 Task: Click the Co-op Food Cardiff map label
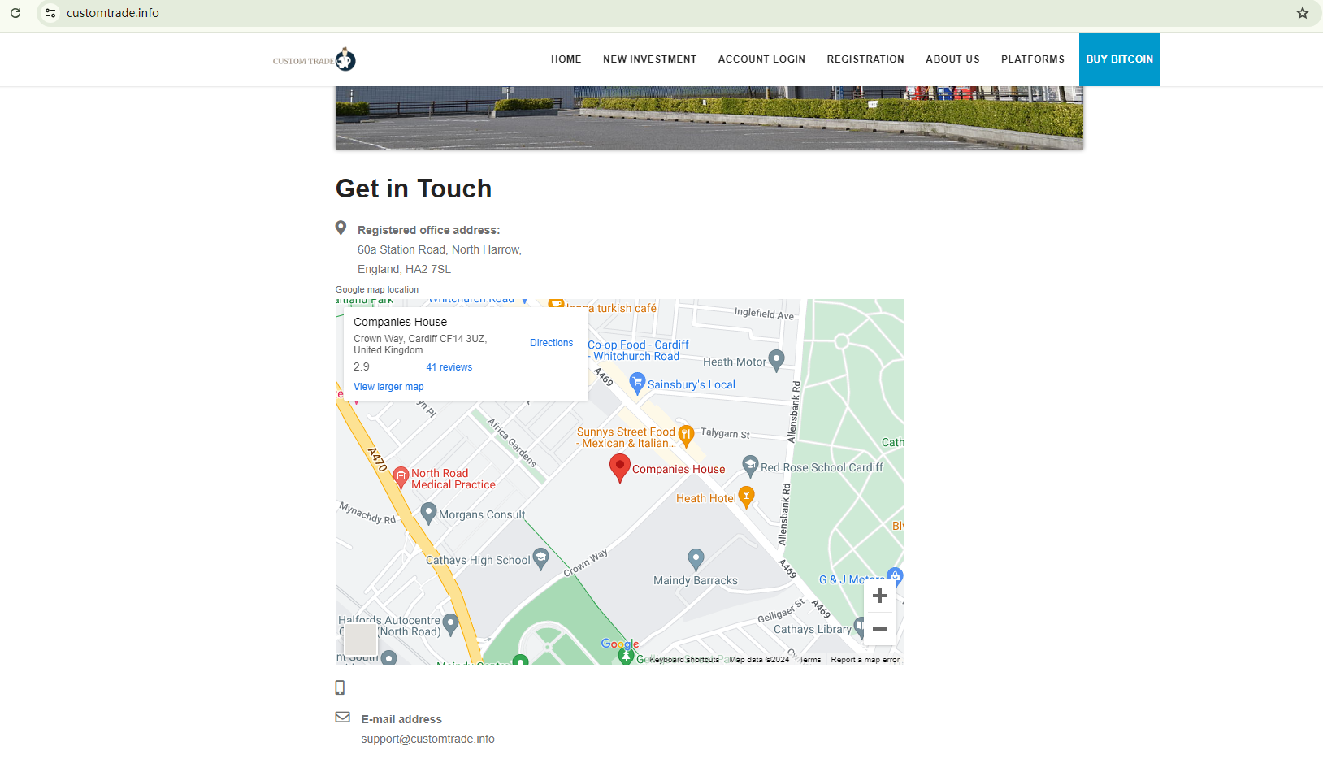tap(638, 350)
